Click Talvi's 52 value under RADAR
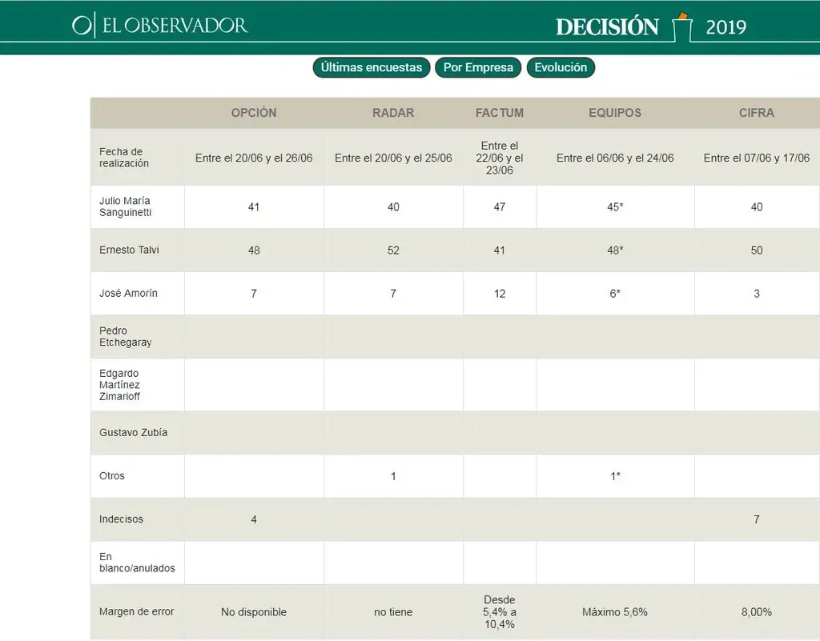This screenshot has height=641, width=820. point(393,250)
